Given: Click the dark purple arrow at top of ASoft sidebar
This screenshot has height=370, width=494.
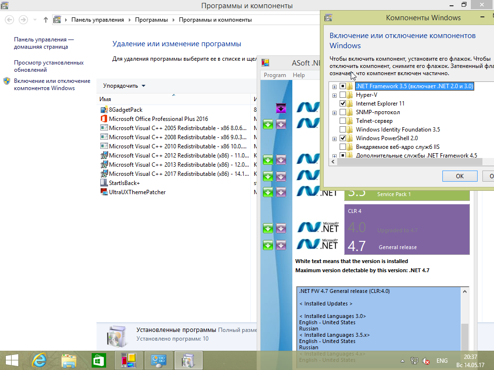Looking at the screenshot, I should coord(281,108).
